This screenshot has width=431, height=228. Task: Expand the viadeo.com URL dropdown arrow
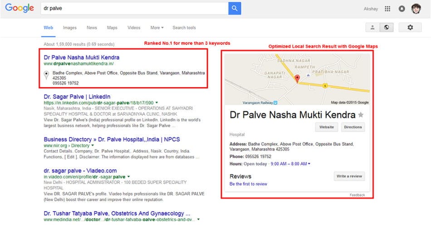129,177
